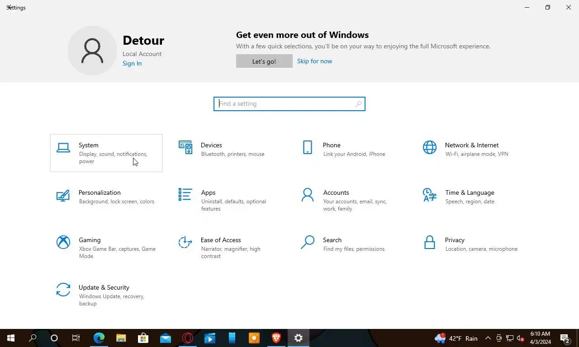
Task: Close the Settings window
Action: coord(569,7)
